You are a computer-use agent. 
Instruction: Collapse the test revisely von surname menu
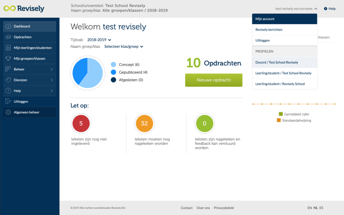[296, 9]
